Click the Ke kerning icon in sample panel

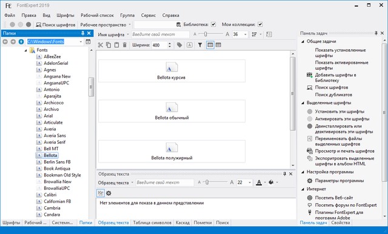[x=101, y=193]
